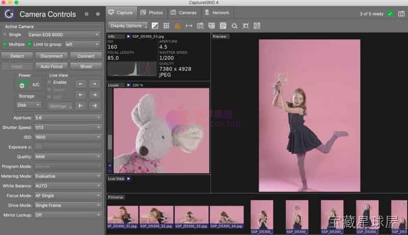The height and width of the screenshot is (235, 408).
Task: Click the camera-in-frame toolbar icon
Action: click(x=200, y=26)
